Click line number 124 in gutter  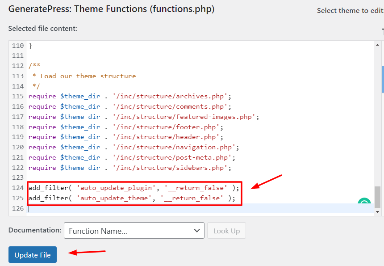tap(18, 188)
